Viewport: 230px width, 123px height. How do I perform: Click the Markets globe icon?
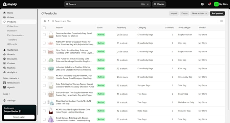(x=4, y=68)
